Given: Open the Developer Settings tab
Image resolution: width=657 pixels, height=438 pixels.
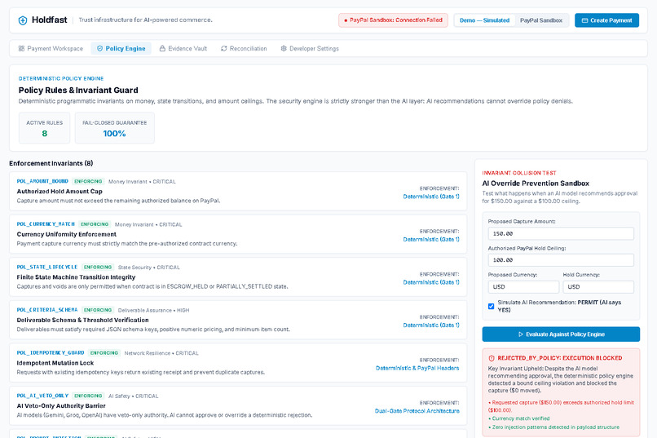Looking at the screenshot, I should click(310, 49).
